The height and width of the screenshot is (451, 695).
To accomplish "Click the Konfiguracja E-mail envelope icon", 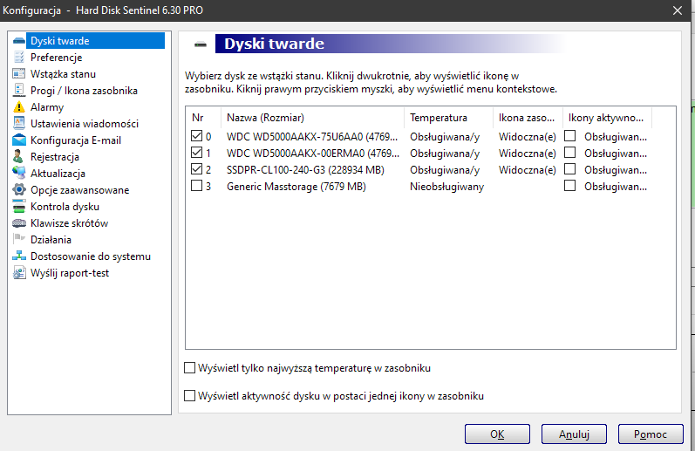I will tap(20, 140).
